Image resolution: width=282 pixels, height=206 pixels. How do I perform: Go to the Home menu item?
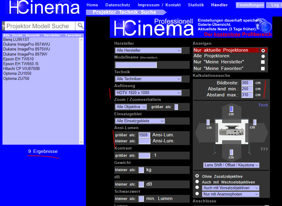(x=92, y=5)
